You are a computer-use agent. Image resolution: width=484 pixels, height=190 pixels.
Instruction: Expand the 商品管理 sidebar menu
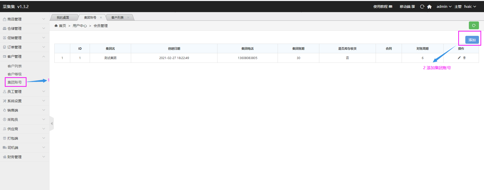25,19
